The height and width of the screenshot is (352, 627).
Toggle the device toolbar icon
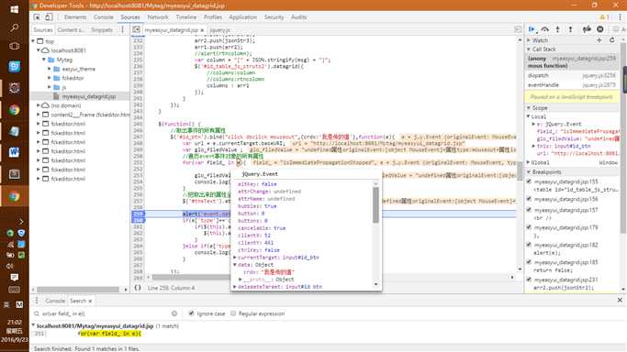click(x=49, y=17)
